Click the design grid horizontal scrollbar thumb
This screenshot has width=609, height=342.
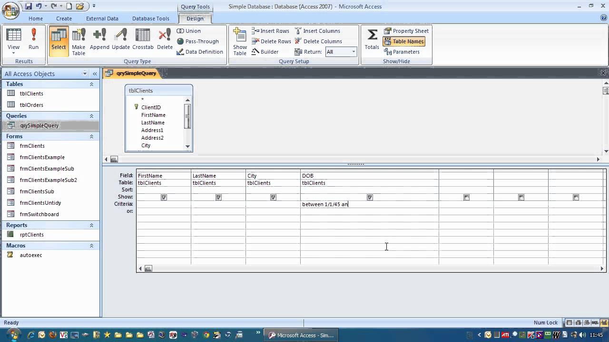148,269
